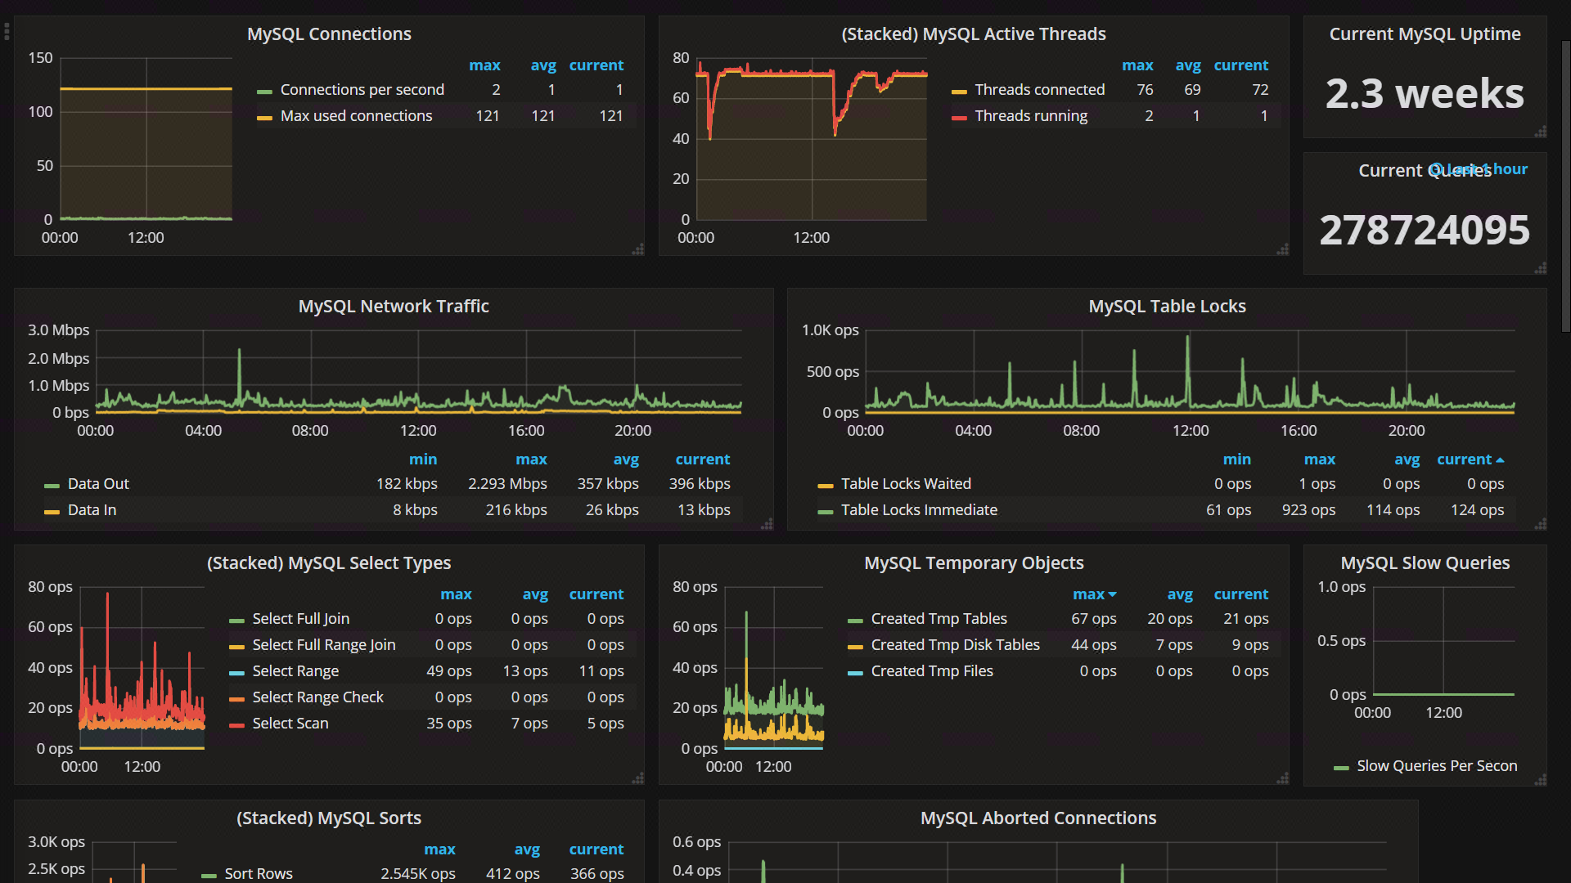Image resolution: width=1571 pixels, height=883 pixels.
Task: Sort Network Traffic legend by avg
Action: 626,459
